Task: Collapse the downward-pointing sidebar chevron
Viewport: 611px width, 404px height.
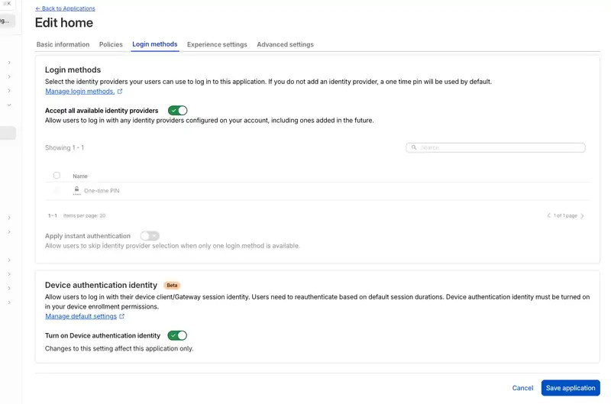Action: [9, 105]
